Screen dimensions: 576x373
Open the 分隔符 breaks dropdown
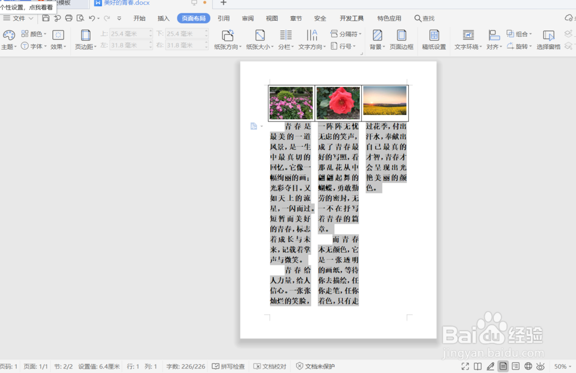[x=346, y=34]
